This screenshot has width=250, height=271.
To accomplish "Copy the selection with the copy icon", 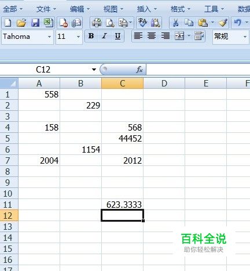I will [189, 23].
